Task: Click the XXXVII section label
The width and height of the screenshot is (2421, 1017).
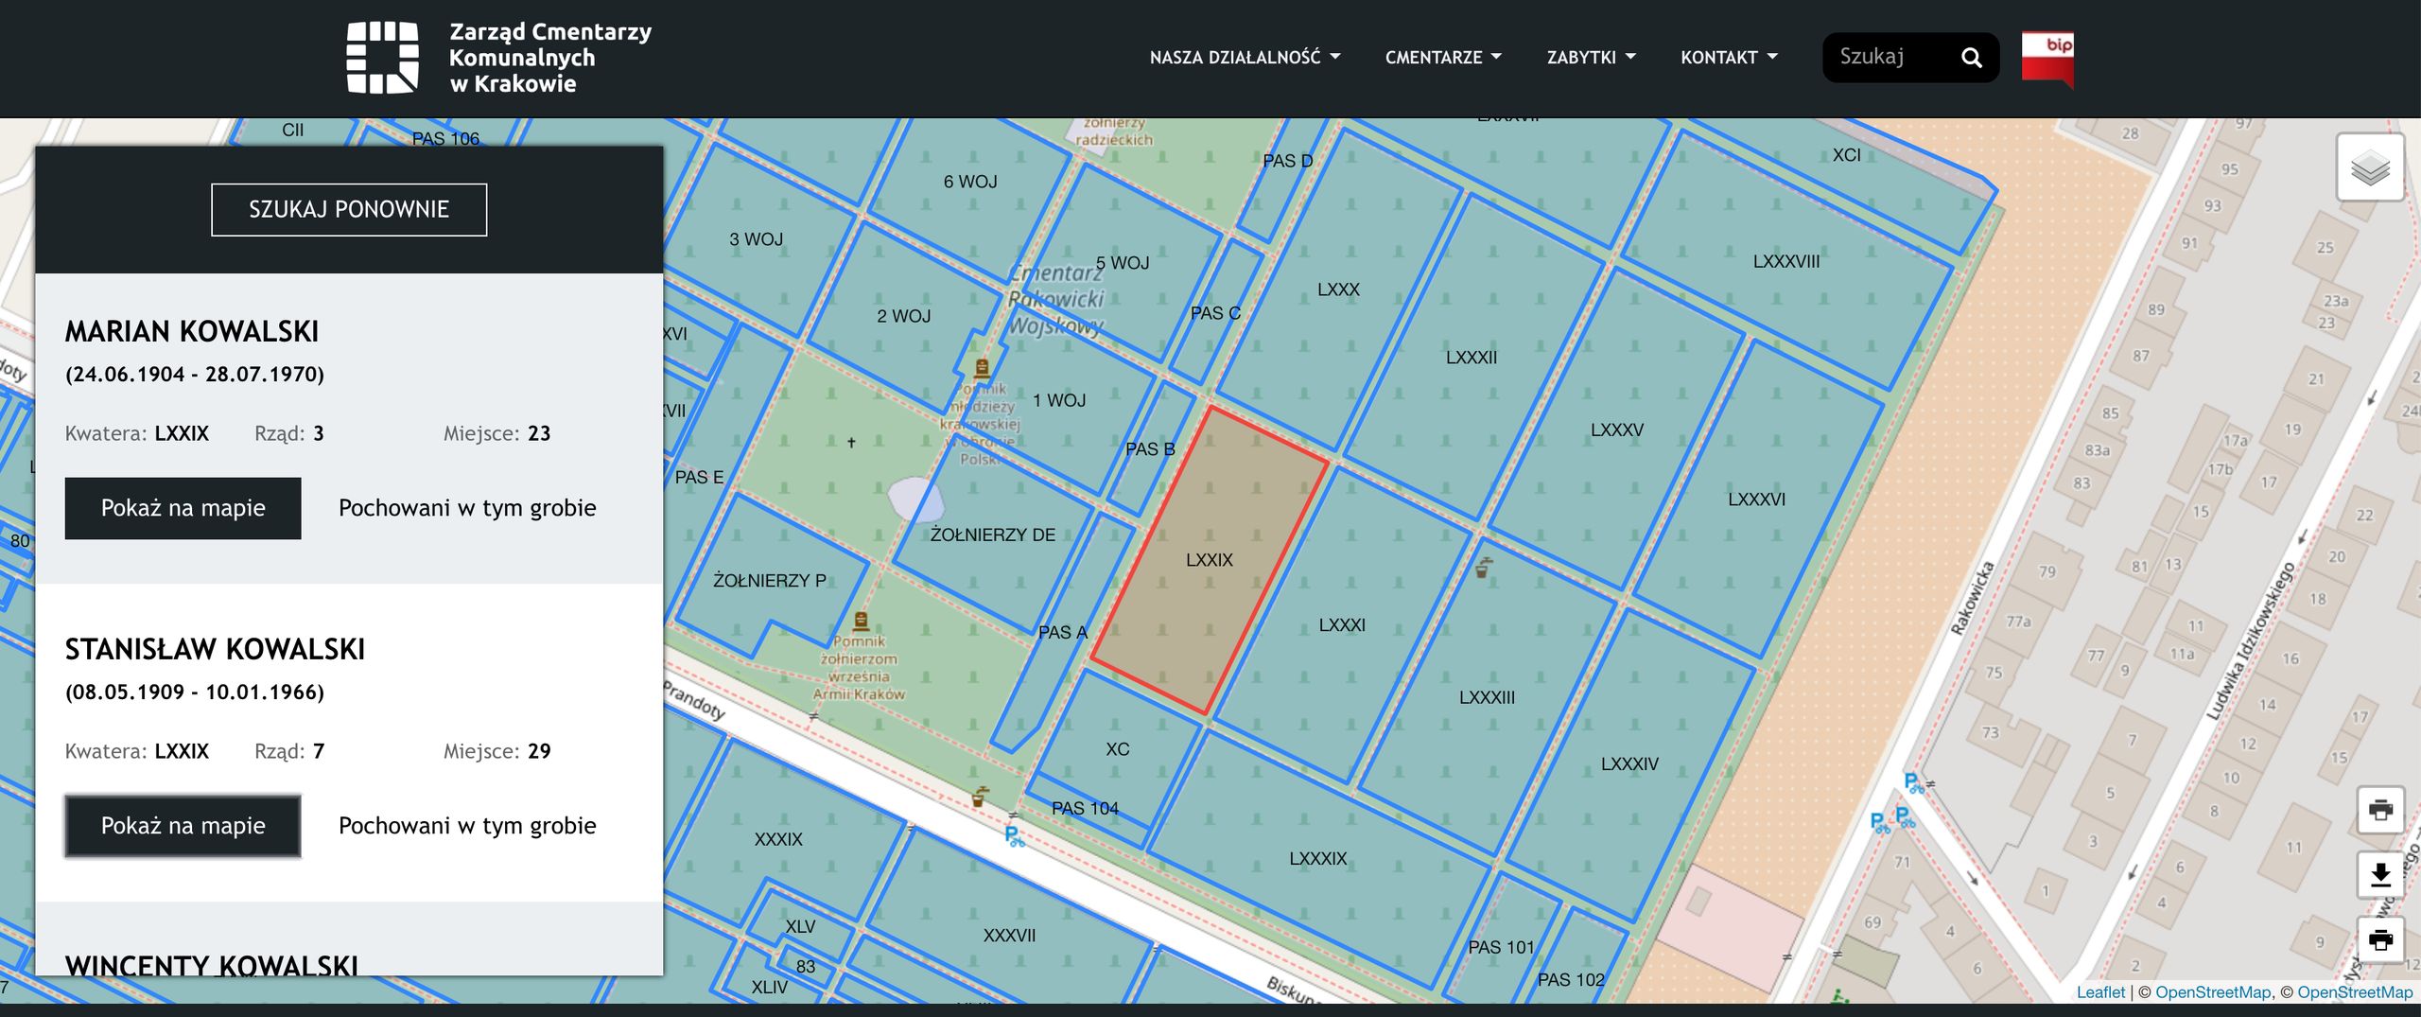Action: [1009, 936]
